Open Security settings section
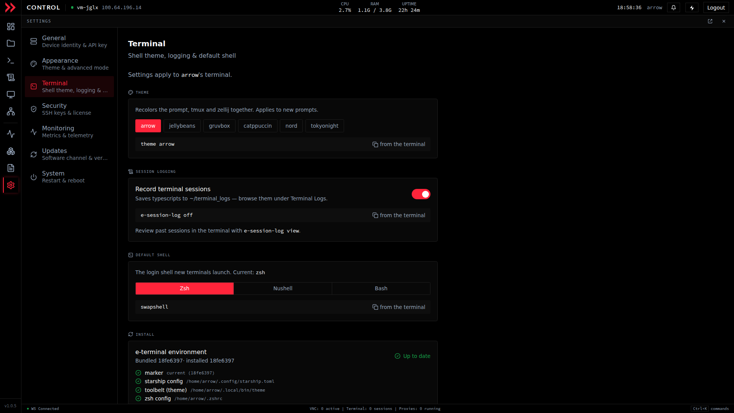 point(70,109)
